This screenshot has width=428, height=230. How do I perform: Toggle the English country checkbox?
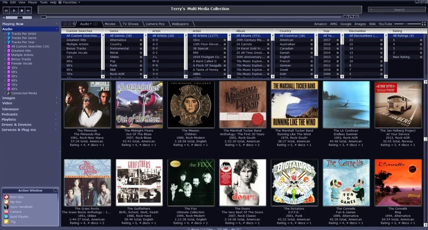[311, 57]
